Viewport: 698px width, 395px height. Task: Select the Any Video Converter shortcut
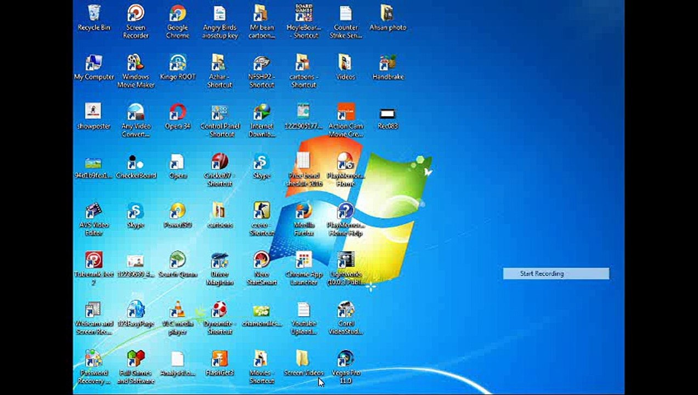coord(136,120)
